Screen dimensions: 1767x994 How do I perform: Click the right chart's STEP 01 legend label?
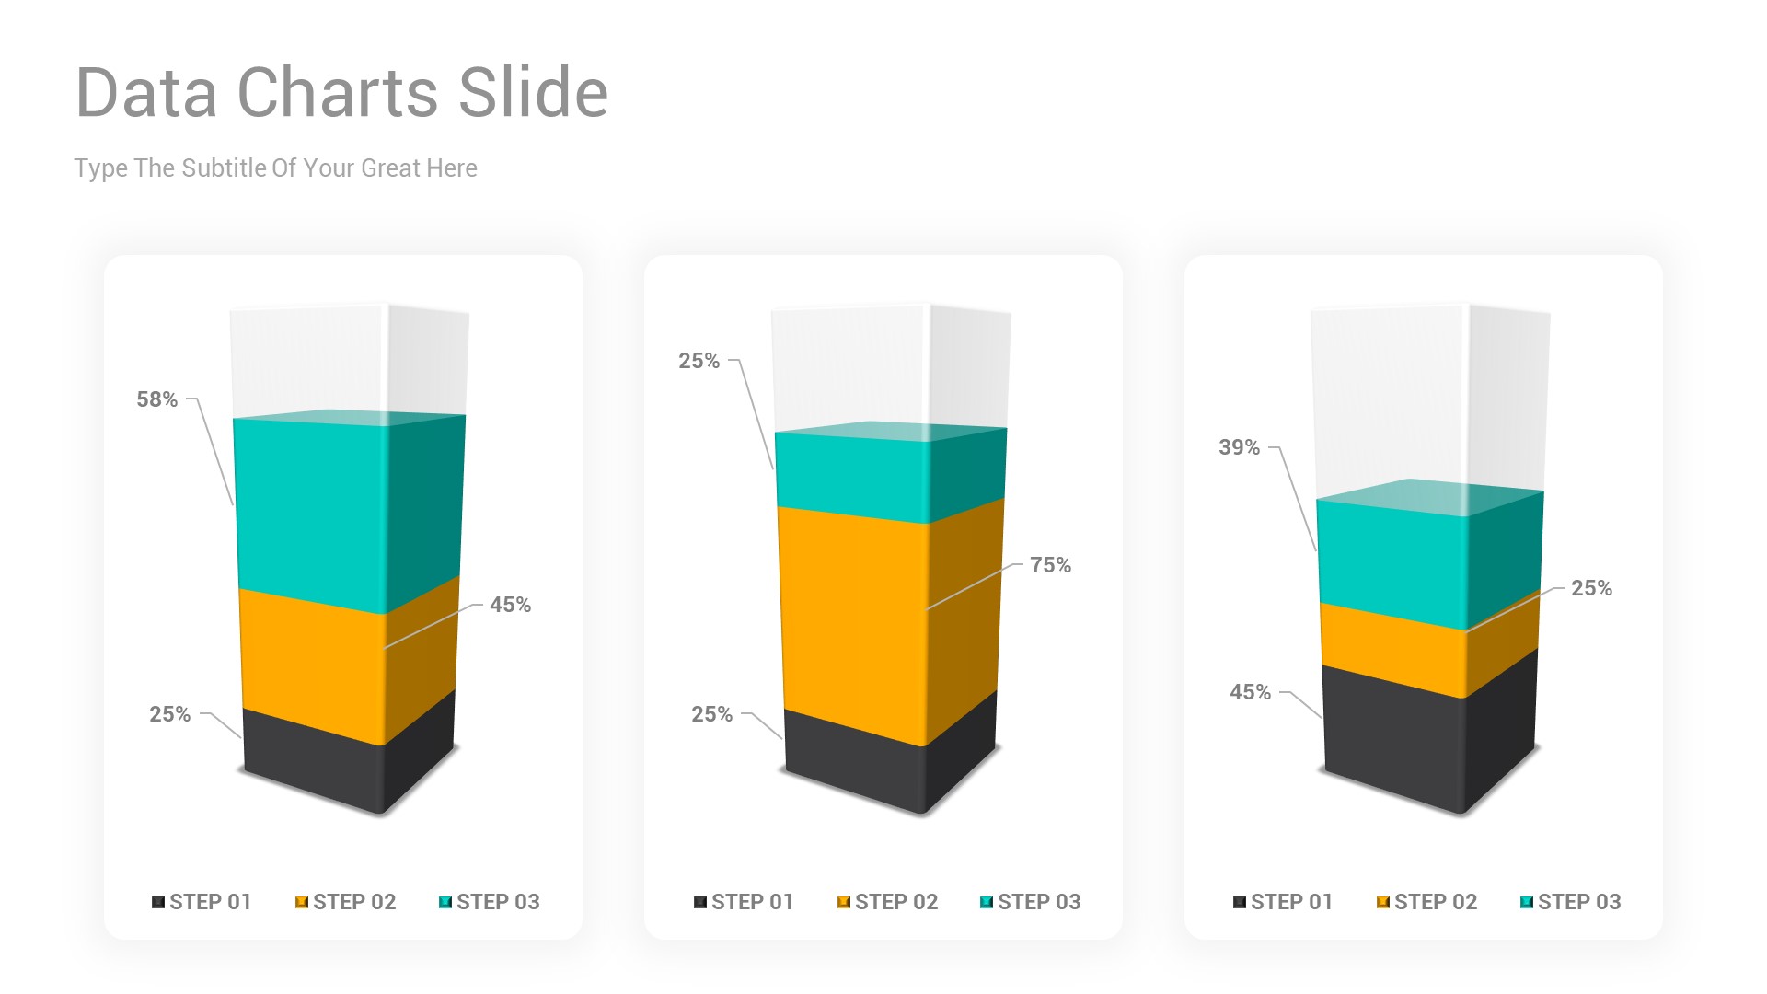pyautogui.click(x=1291, y=902)
